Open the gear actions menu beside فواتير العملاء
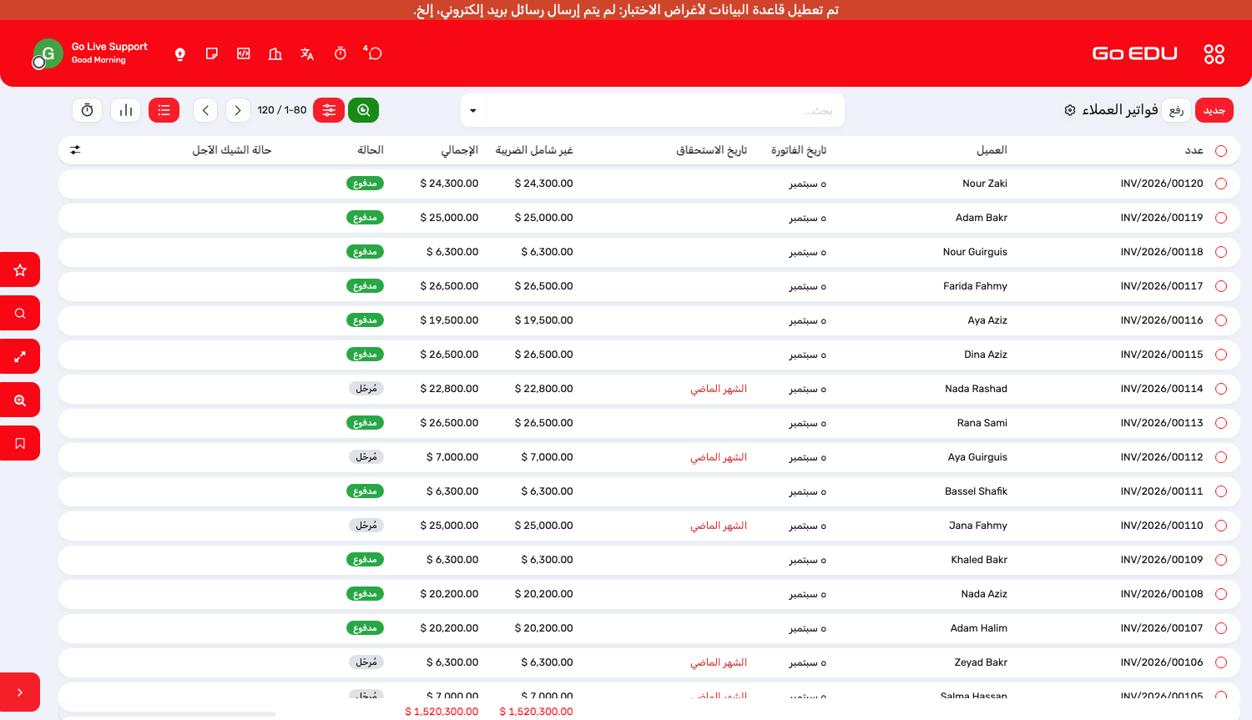Viewport: 1252px width, 720px height. [x=1070, y=110]
